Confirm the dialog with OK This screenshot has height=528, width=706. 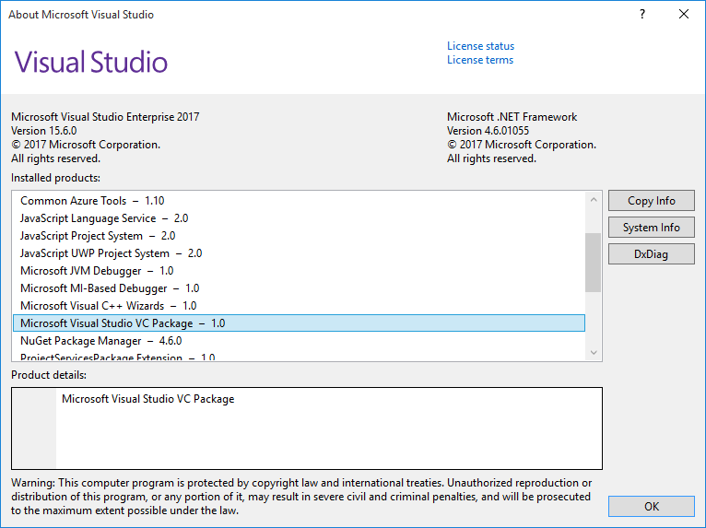(651, 507)
